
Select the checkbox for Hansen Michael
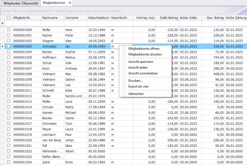click(x=9, y=113)
